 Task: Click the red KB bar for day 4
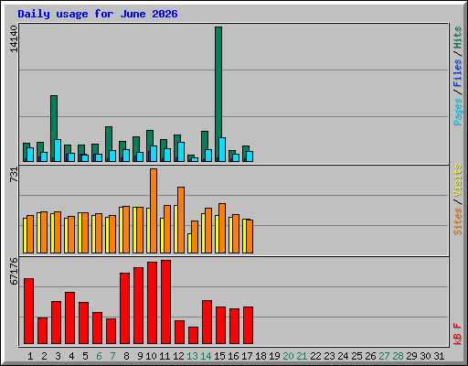tap(70, 318)
